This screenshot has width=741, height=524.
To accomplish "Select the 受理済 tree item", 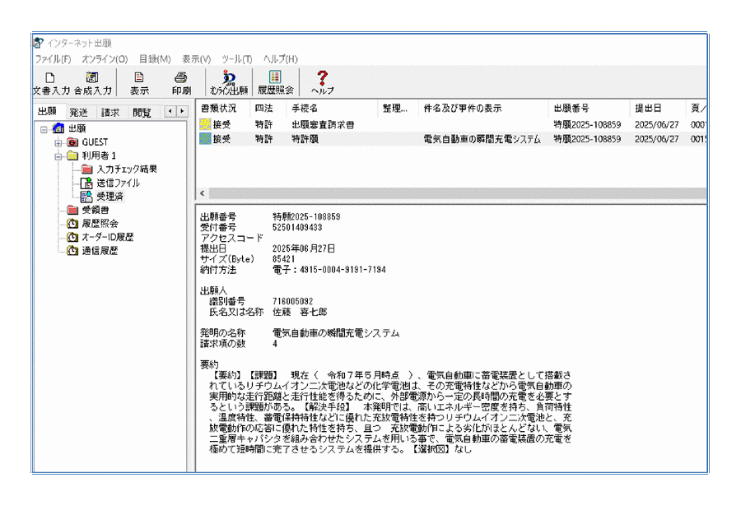I will point(110,197).
